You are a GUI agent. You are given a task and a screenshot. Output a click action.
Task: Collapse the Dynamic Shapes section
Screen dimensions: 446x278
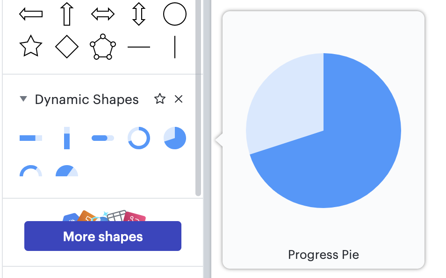pos(22,99)
